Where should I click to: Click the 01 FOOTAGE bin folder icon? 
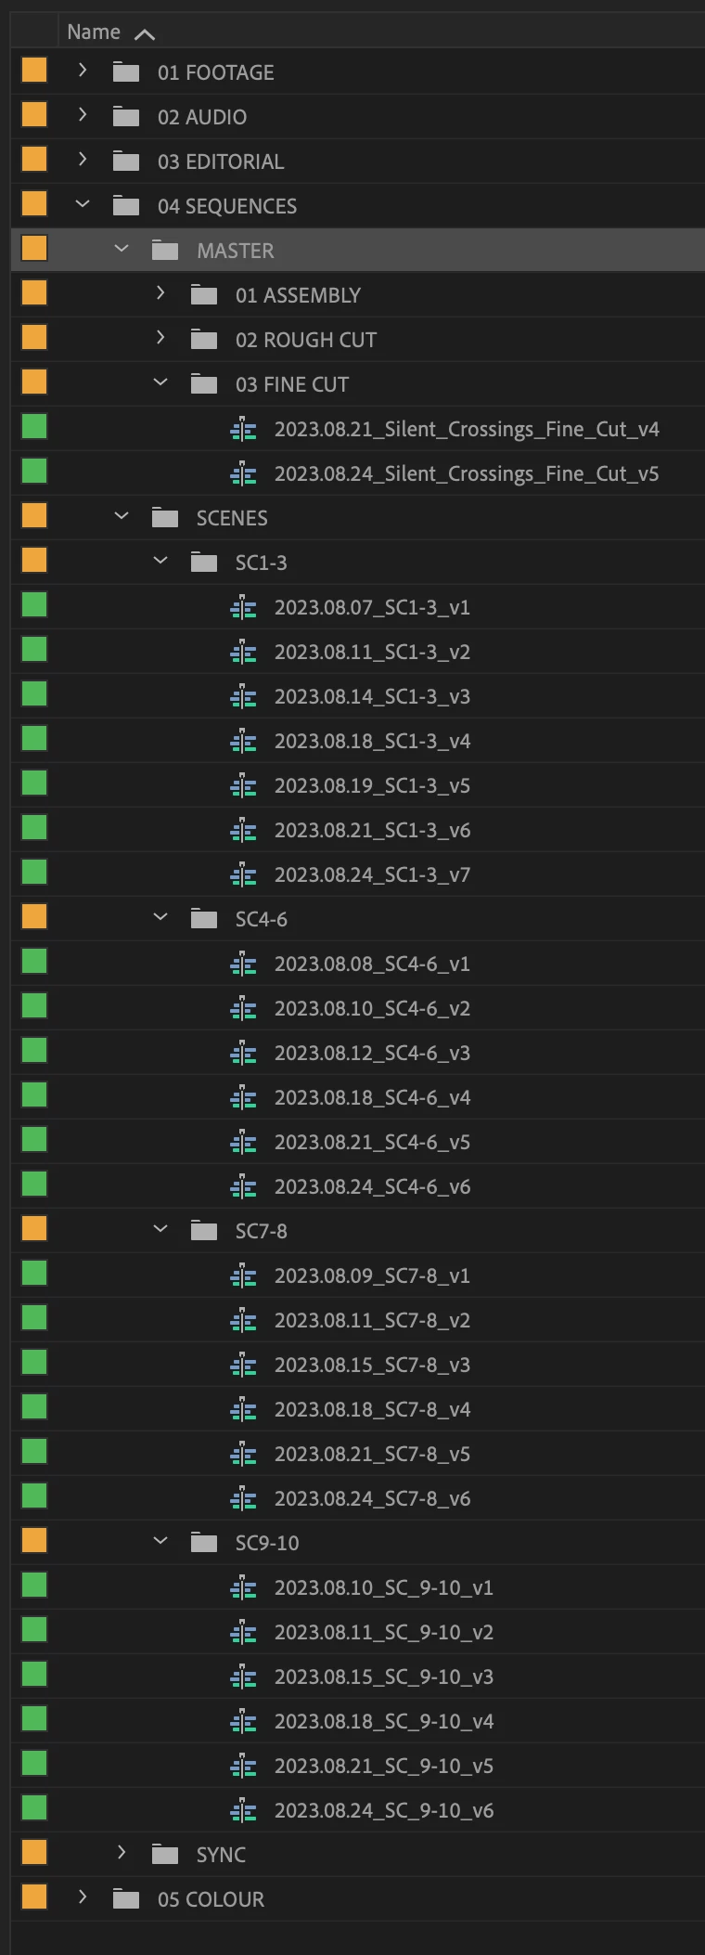pos(126,72)
